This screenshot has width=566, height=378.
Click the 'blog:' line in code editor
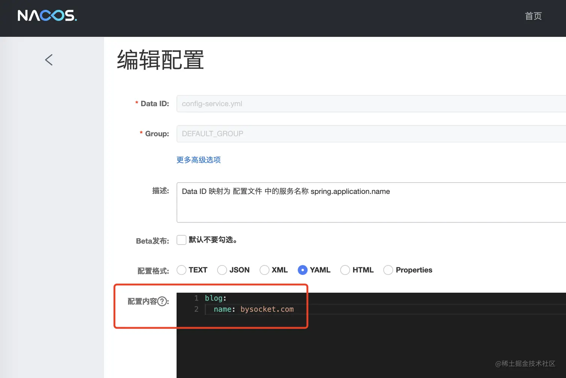point(216,298)
